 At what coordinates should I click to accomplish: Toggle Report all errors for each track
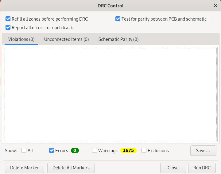point(8,28)
